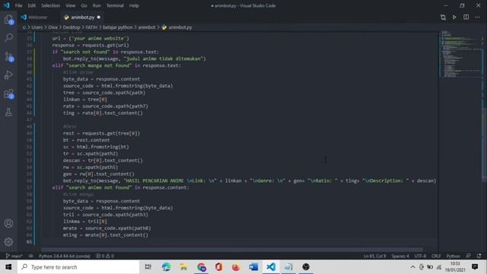The height and width of the screenshot is (274, 487).
Task: Open File Explorer from taskbar
Action: point(183,267)
